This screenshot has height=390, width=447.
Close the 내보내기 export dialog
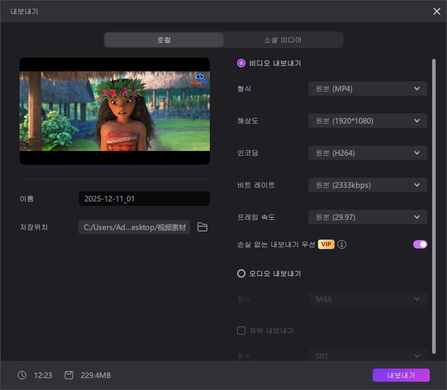pos(437,11)
